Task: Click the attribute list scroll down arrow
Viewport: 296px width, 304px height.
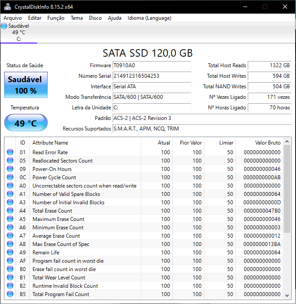Action: point(287,296)
